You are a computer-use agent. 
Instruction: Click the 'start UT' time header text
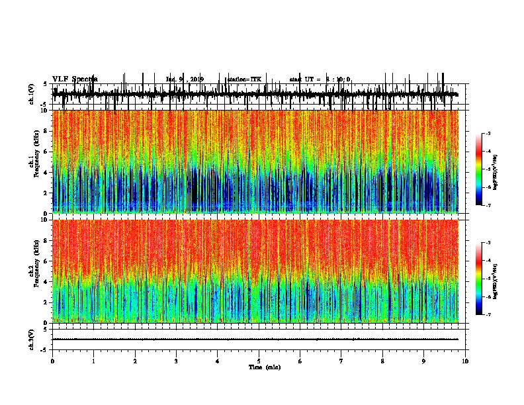coord(320,79)
